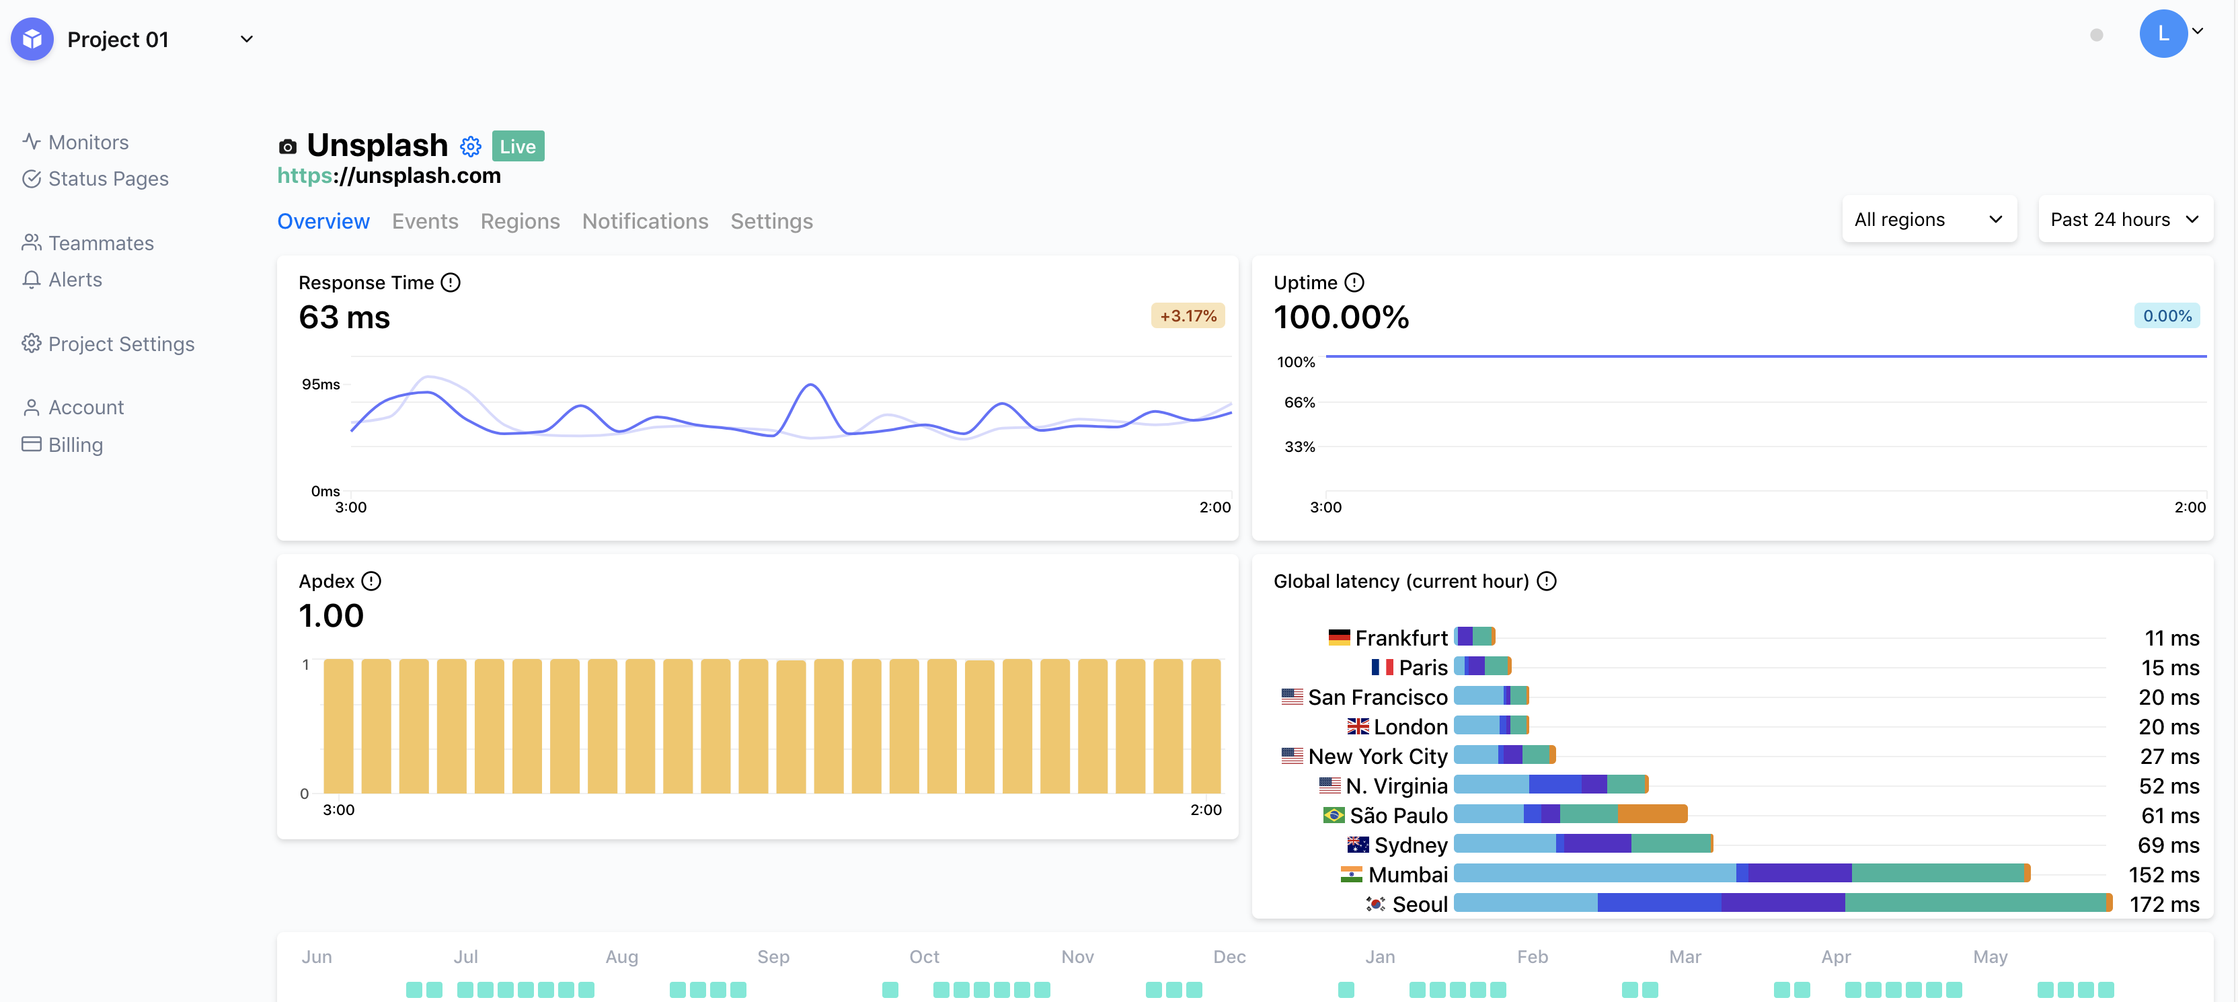Click the Response Time info icon
The image size is (2238, 1002).
(x=450, y=282)
